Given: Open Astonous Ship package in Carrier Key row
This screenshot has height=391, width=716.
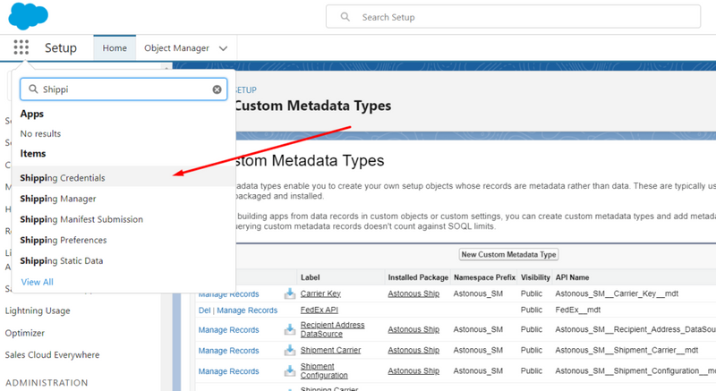Looking at the screenshot, I should [x=413, y=293].
